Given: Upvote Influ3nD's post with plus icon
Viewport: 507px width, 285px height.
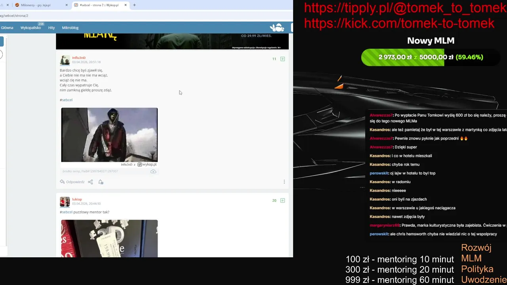Looking at the screenshot, I should click(282, 59).
